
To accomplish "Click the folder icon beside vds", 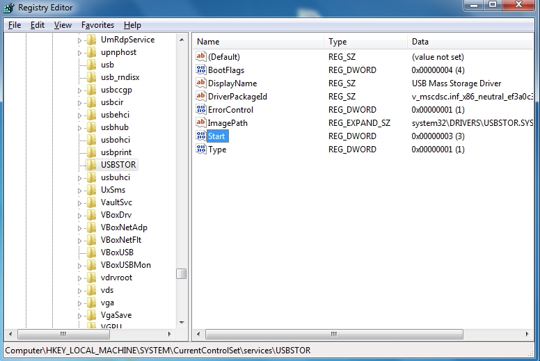I will click(x=91, y=290).
